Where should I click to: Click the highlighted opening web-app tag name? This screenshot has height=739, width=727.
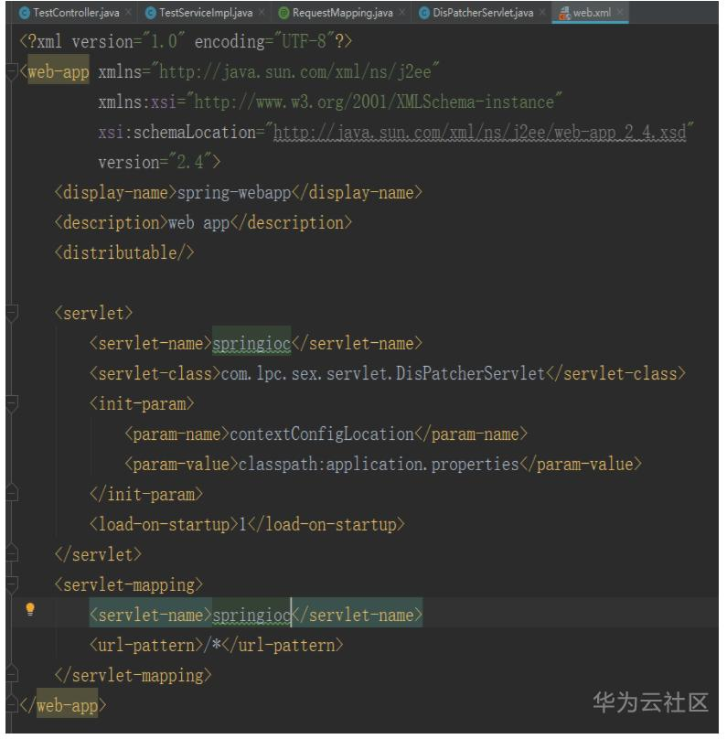coord(59,72)
